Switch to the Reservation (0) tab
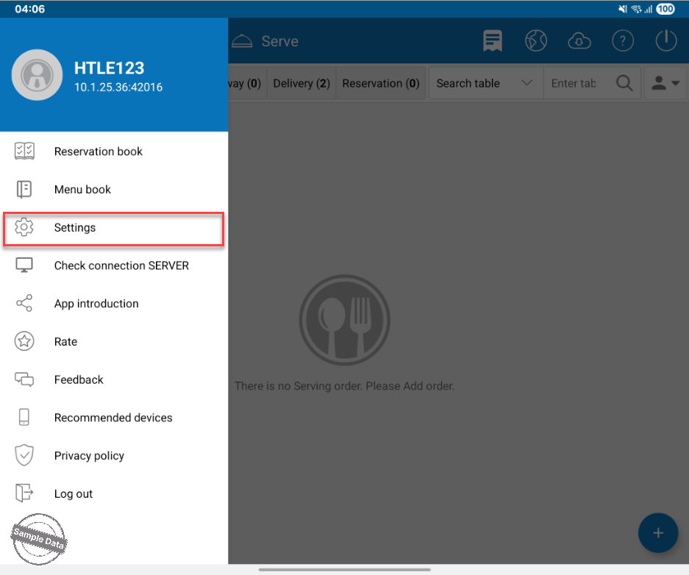The width and height of the screenshot is (689, 575). pyautogui.click(x=381, y=83)
